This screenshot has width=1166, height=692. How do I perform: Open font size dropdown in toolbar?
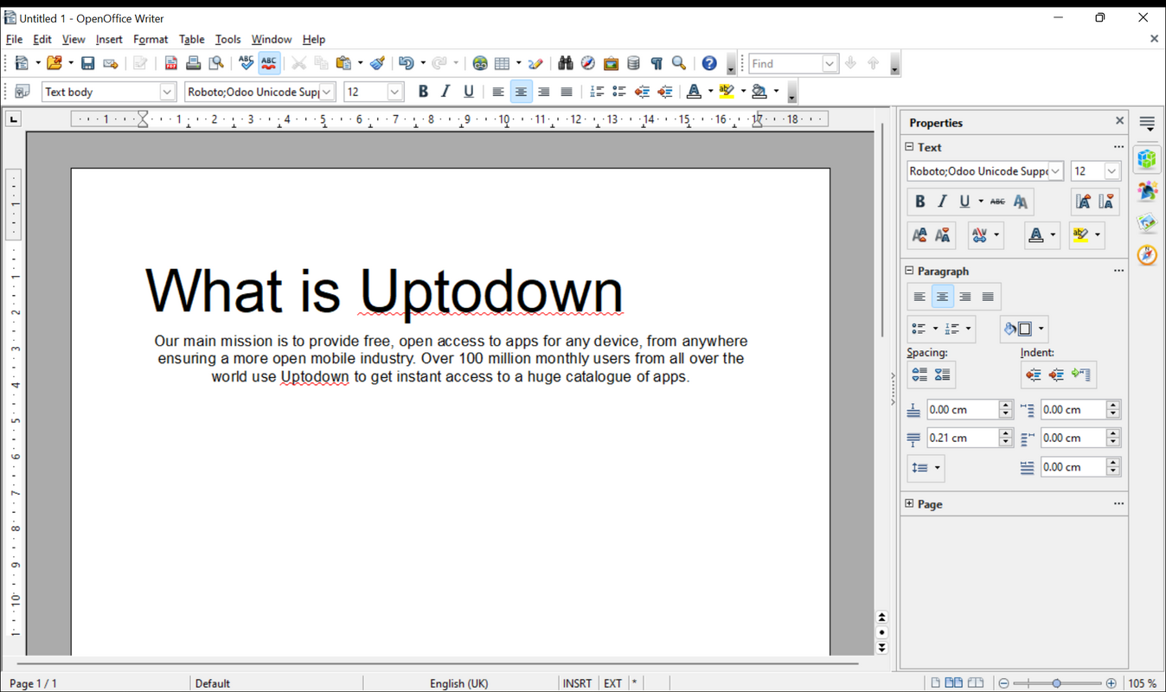pos(395,92)
